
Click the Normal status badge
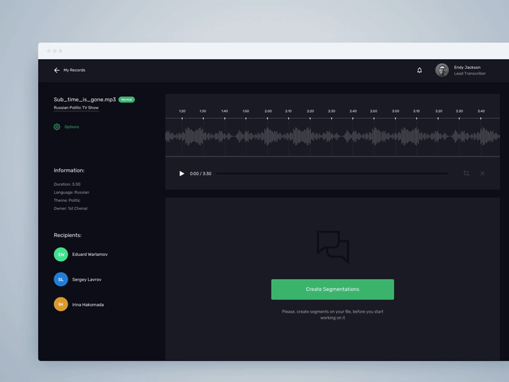127,100
